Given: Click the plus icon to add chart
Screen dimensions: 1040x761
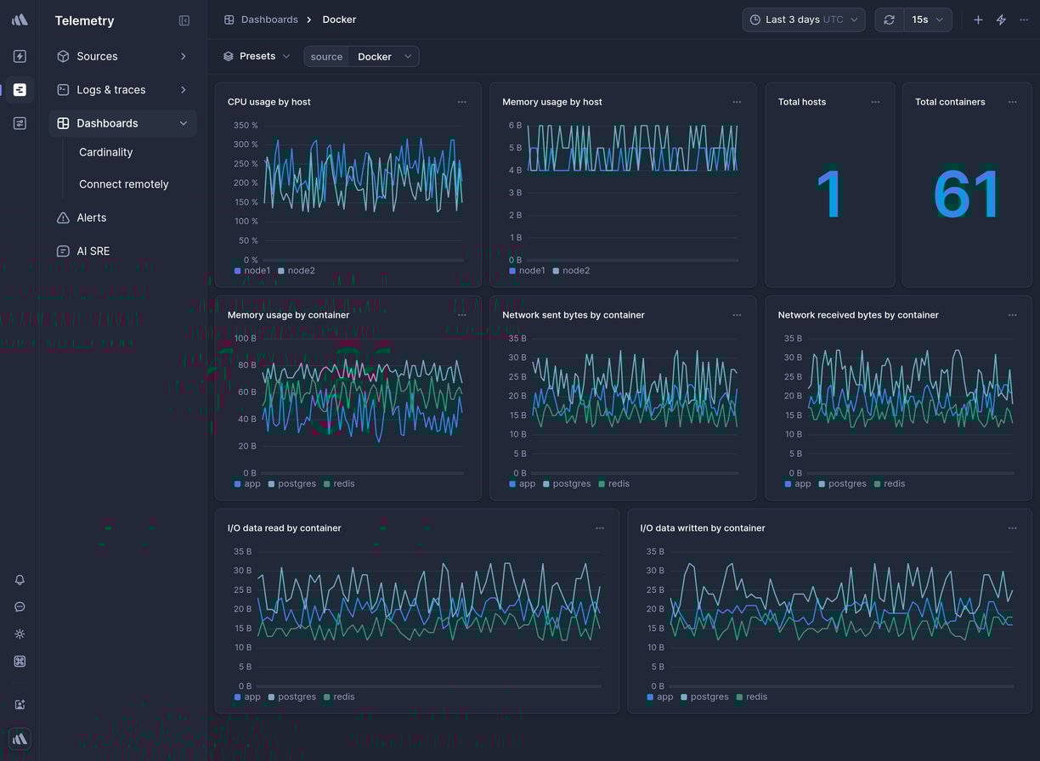Looking at the screenshot, I should coord(978,20).
